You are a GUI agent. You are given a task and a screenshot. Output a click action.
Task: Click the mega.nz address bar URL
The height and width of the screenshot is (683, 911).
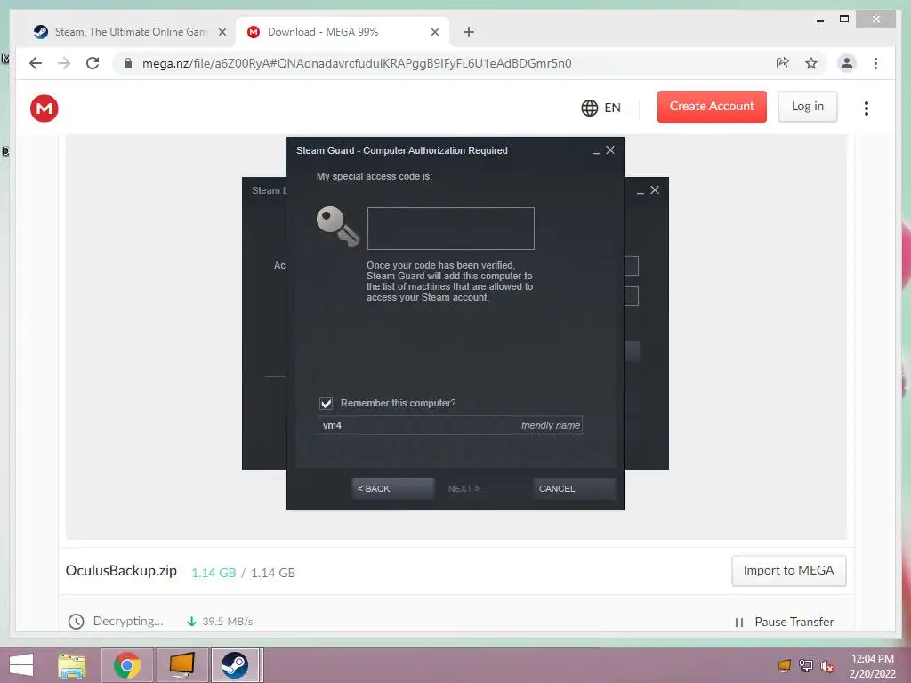click(357, 63)
